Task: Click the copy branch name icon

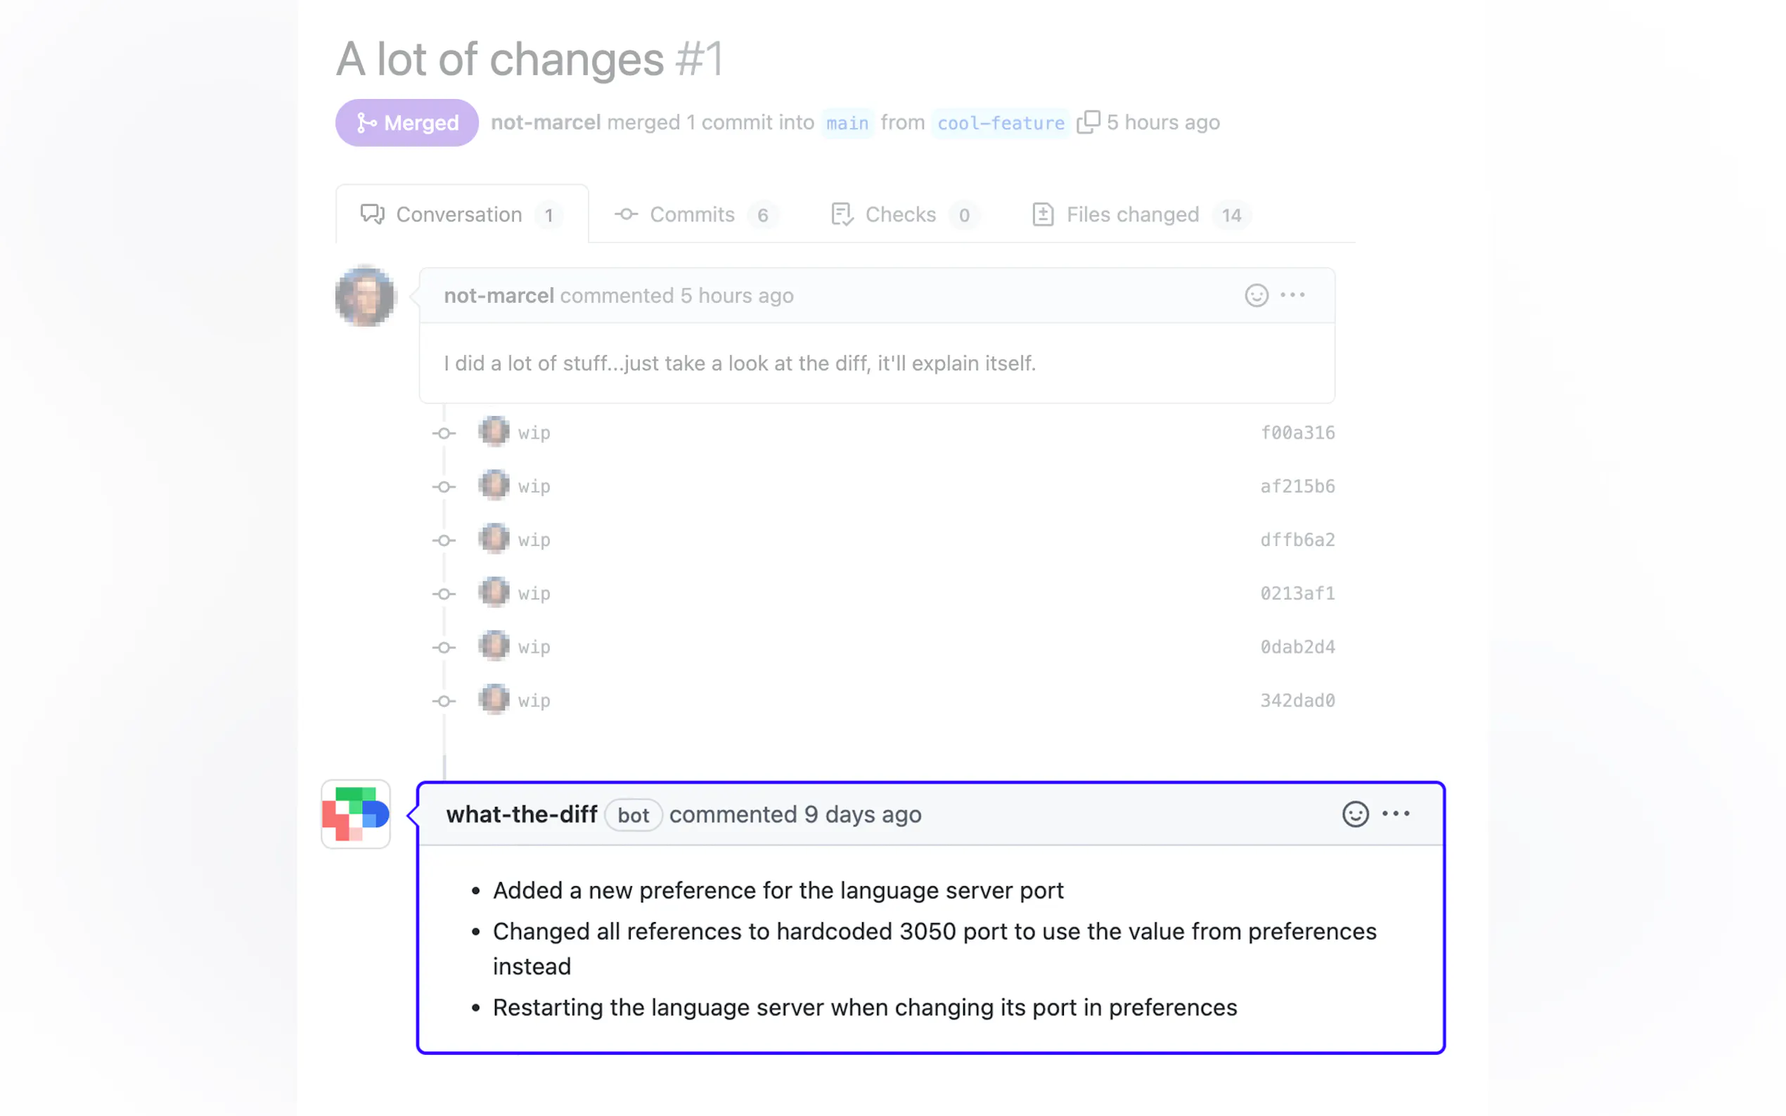Action: 1088,122
